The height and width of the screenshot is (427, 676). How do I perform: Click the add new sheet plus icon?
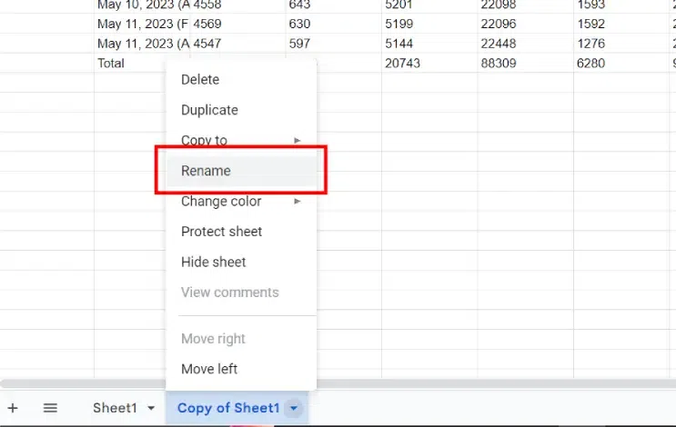pyautogui.click(x=13, y=408)
